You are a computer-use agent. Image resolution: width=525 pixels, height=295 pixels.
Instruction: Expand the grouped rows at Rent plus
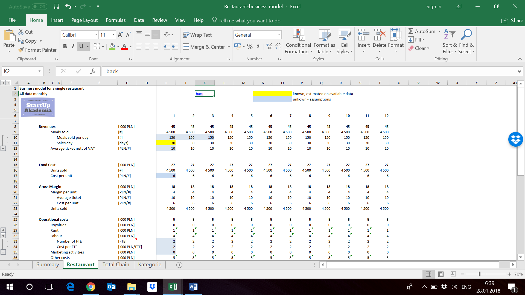3,230
